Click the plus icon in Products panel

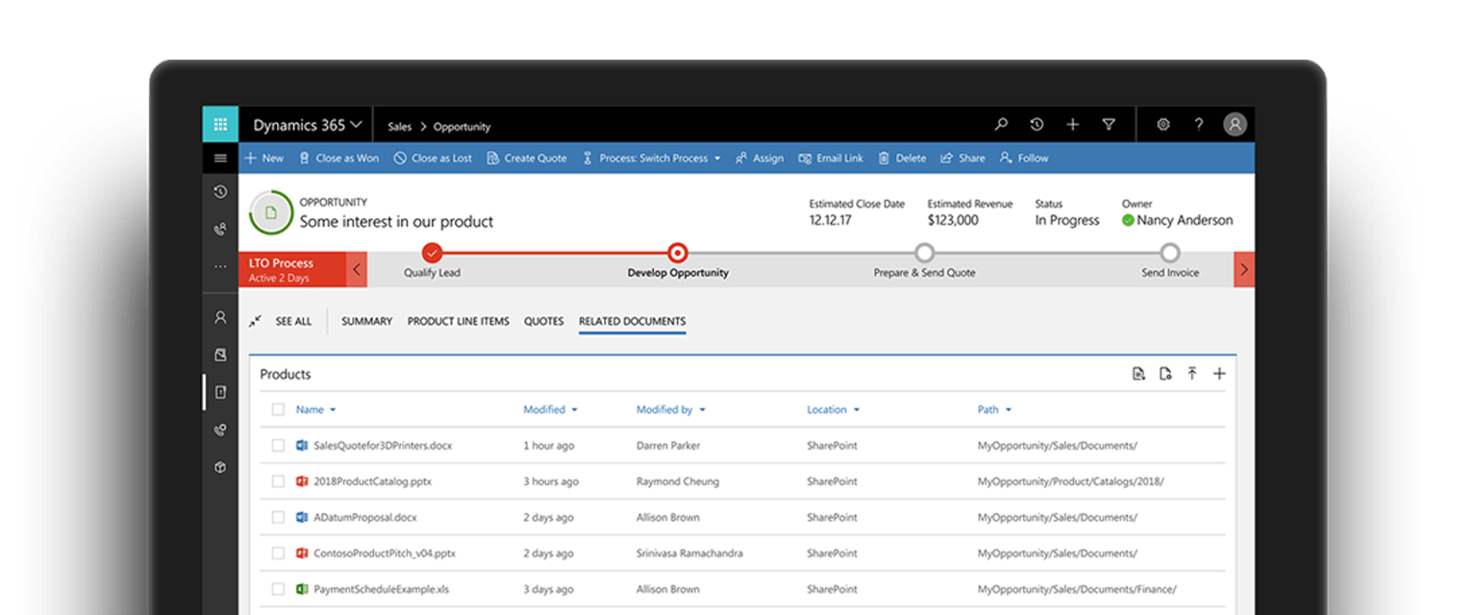tap(1219, 374)
